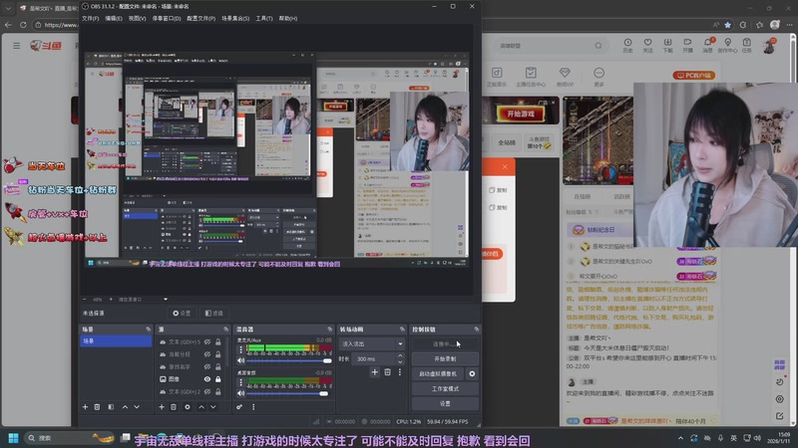Viewport: 798px width, 448px height.
Task: Mute the 桌面音频 speaker icon
Action: [240, 393]
